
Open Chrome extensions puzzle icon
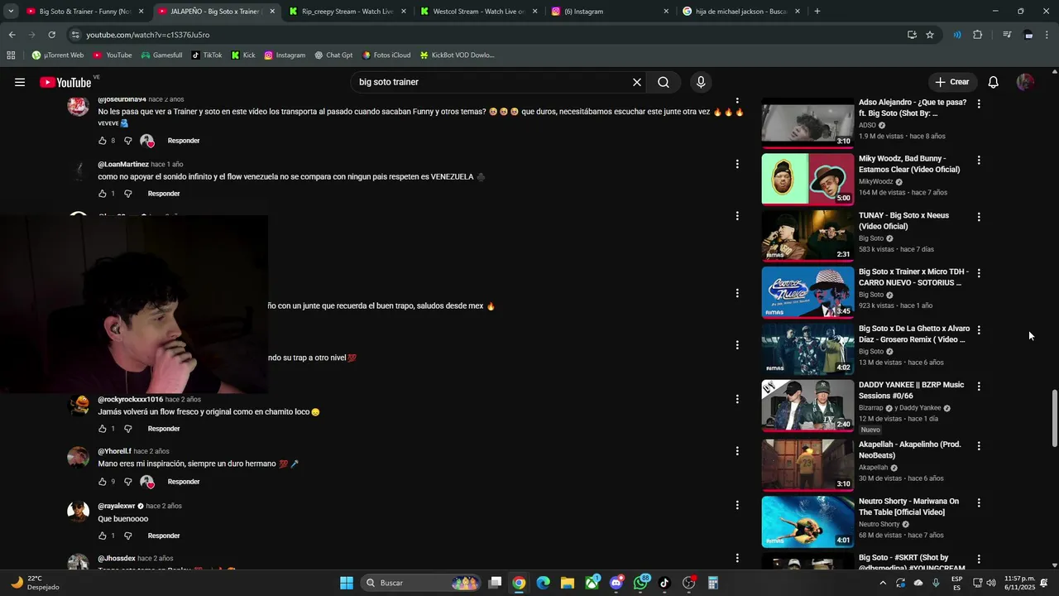point(977,35)
